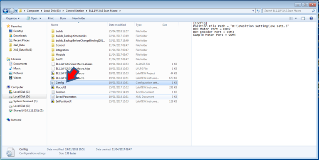
Task: Open Downloads in Favorites
Action: [20, 36]
